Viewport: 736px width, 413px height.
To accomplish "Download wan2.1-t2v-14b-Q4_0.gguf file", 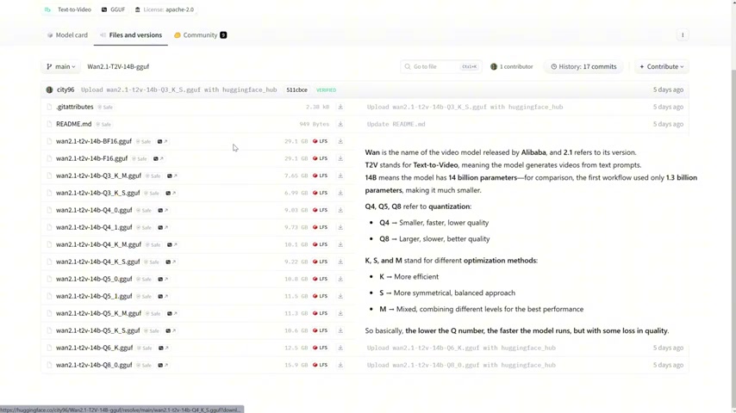I will click(x=340, y=210).
